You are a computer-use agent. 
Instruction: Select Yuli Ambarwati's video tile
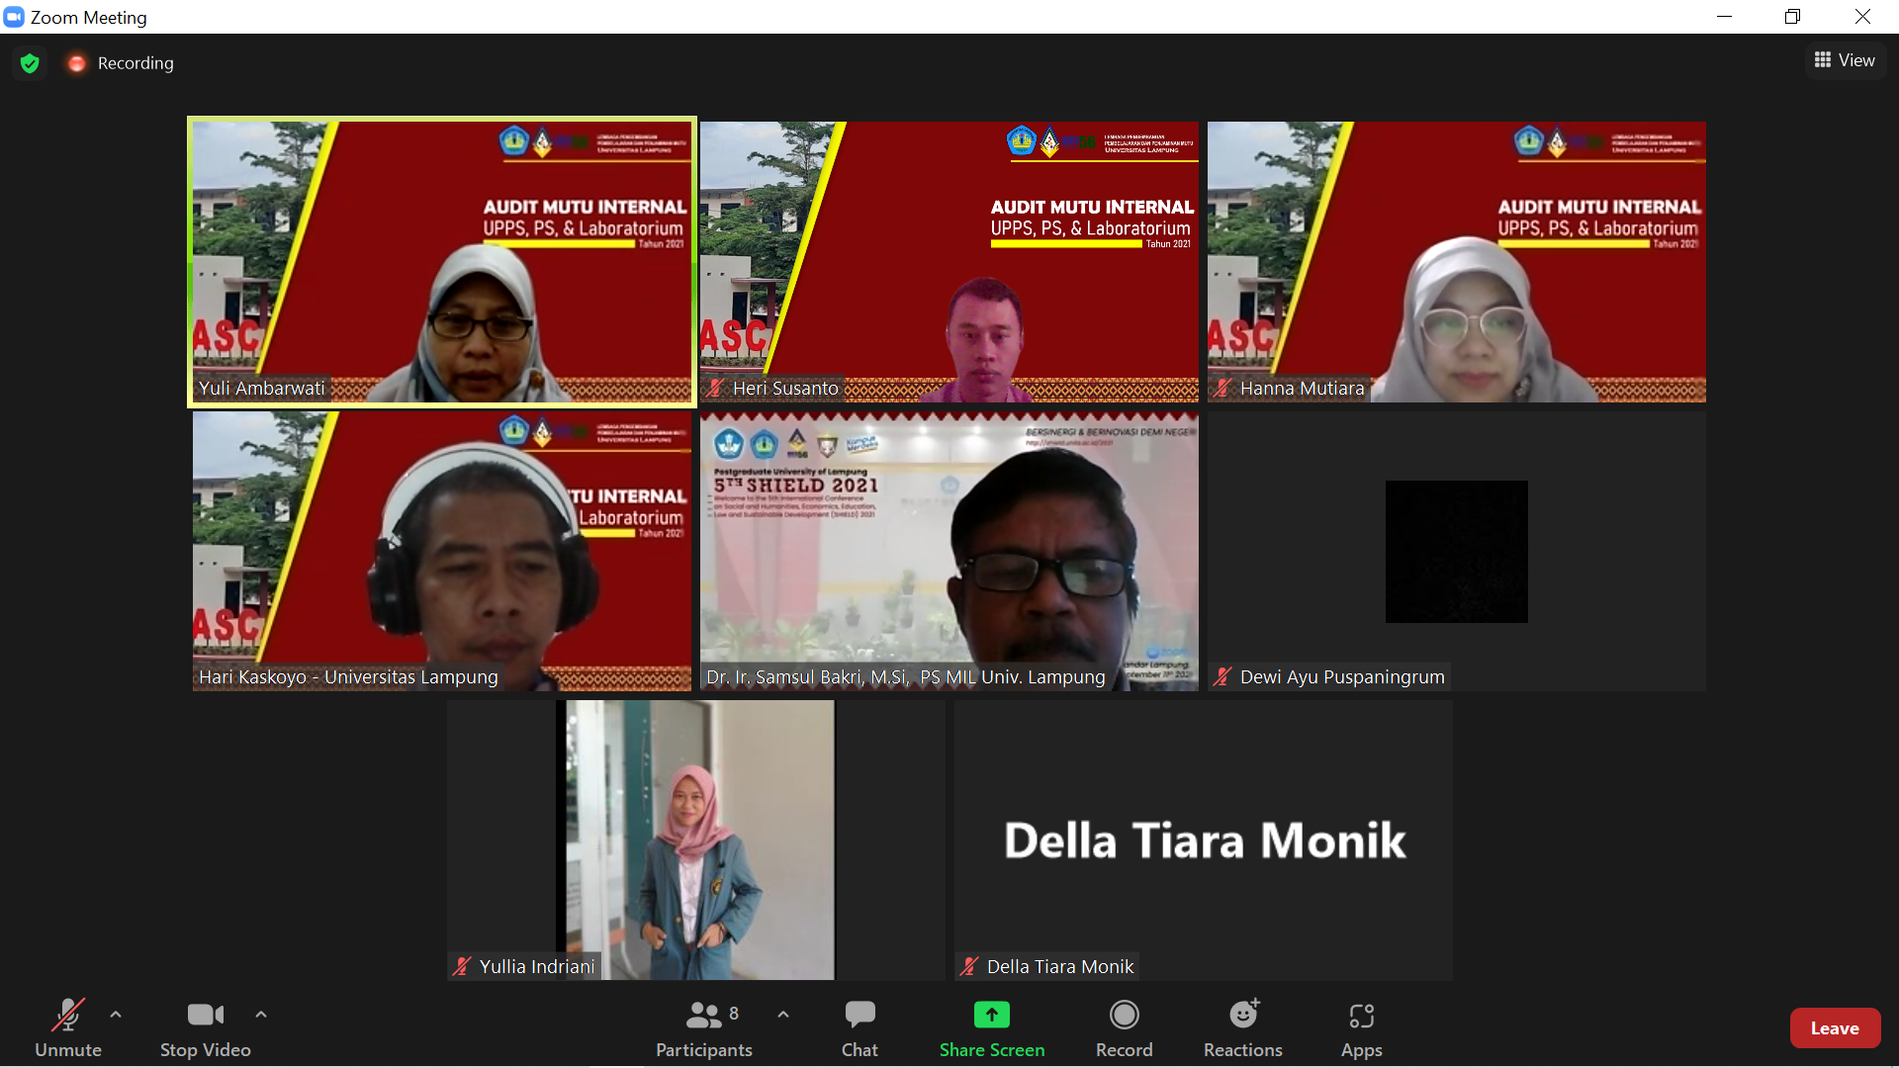coord(442,262)
